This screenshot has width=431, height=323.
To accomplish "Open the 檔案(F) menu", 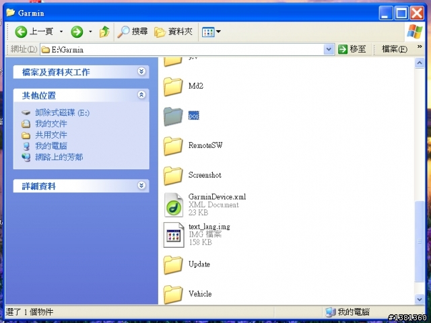I will click(x=395, y=49).
